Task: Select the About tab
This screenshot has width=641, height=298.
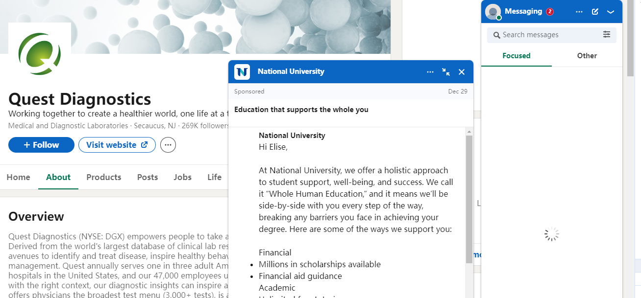Action: pyautogui.click(x=58, y=177)
